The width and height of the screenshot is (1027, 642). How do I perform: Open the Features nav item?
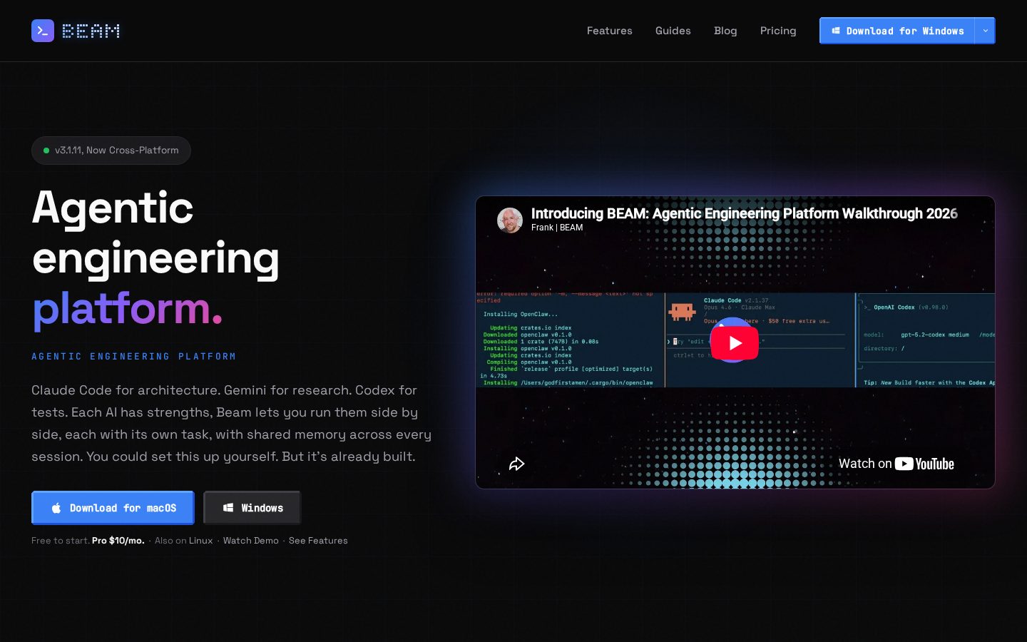(x=610, y=31)
